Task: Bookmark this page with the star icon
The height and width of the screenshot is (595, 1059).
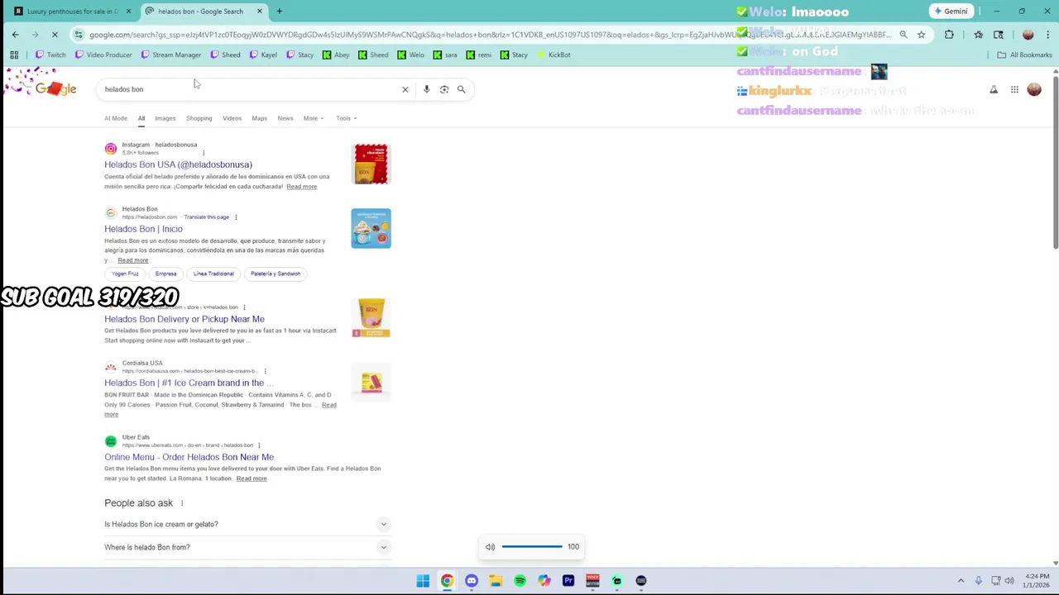Action: click(x=921, y=35)
